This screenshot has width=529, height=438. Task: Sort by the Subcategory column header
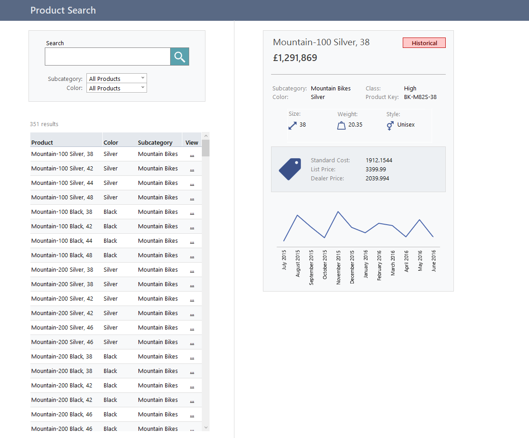(x=155, y=142)
